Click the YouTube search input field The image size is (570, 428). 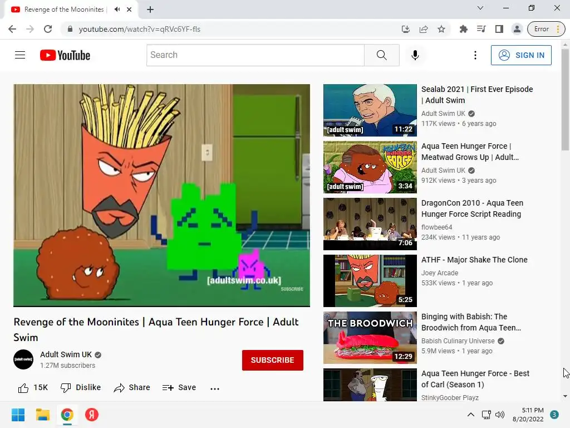click(x=255, y=55)
